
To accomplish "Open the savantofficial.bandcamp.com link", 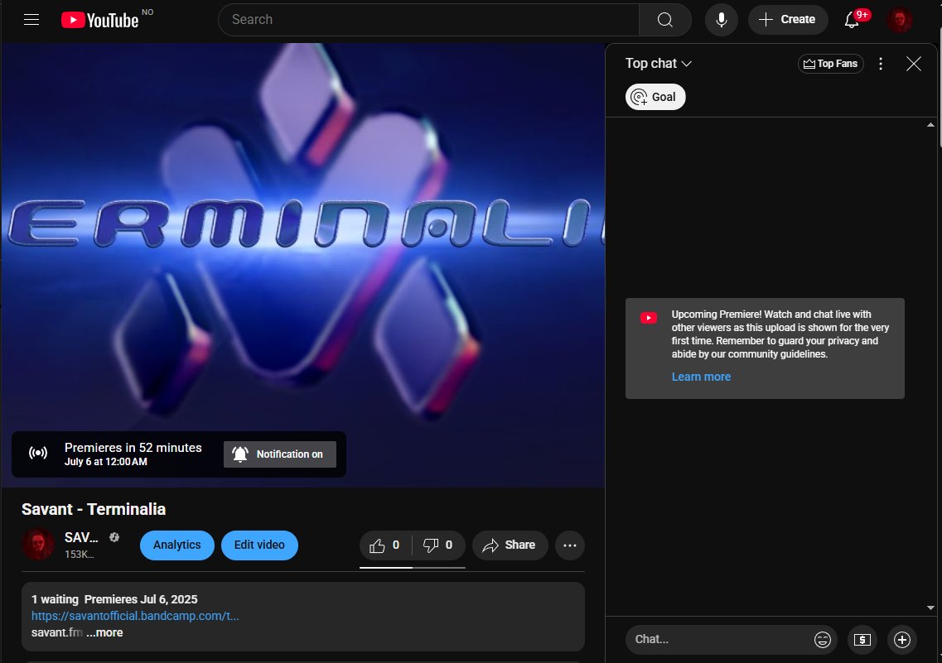I will click(135, 616).
